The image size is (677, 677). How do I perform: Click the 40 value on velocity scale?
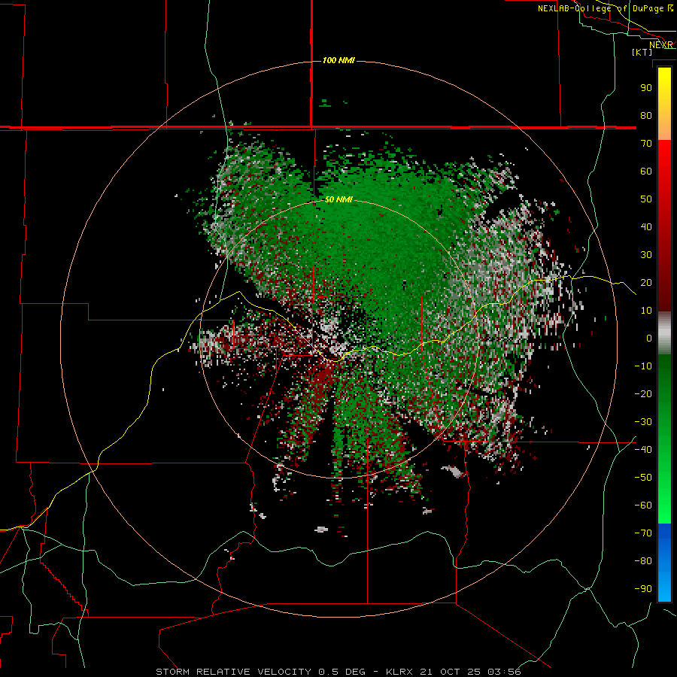[646, 226]
